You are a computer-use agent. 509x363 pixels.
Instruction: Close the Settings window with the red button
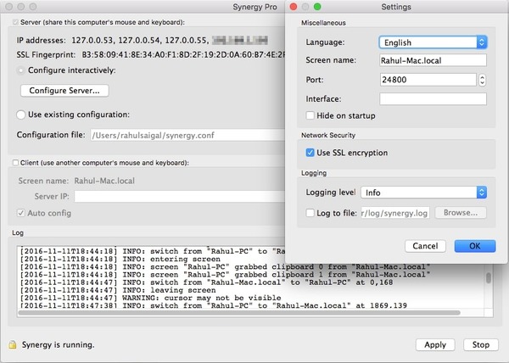click(x=294, y=7)
